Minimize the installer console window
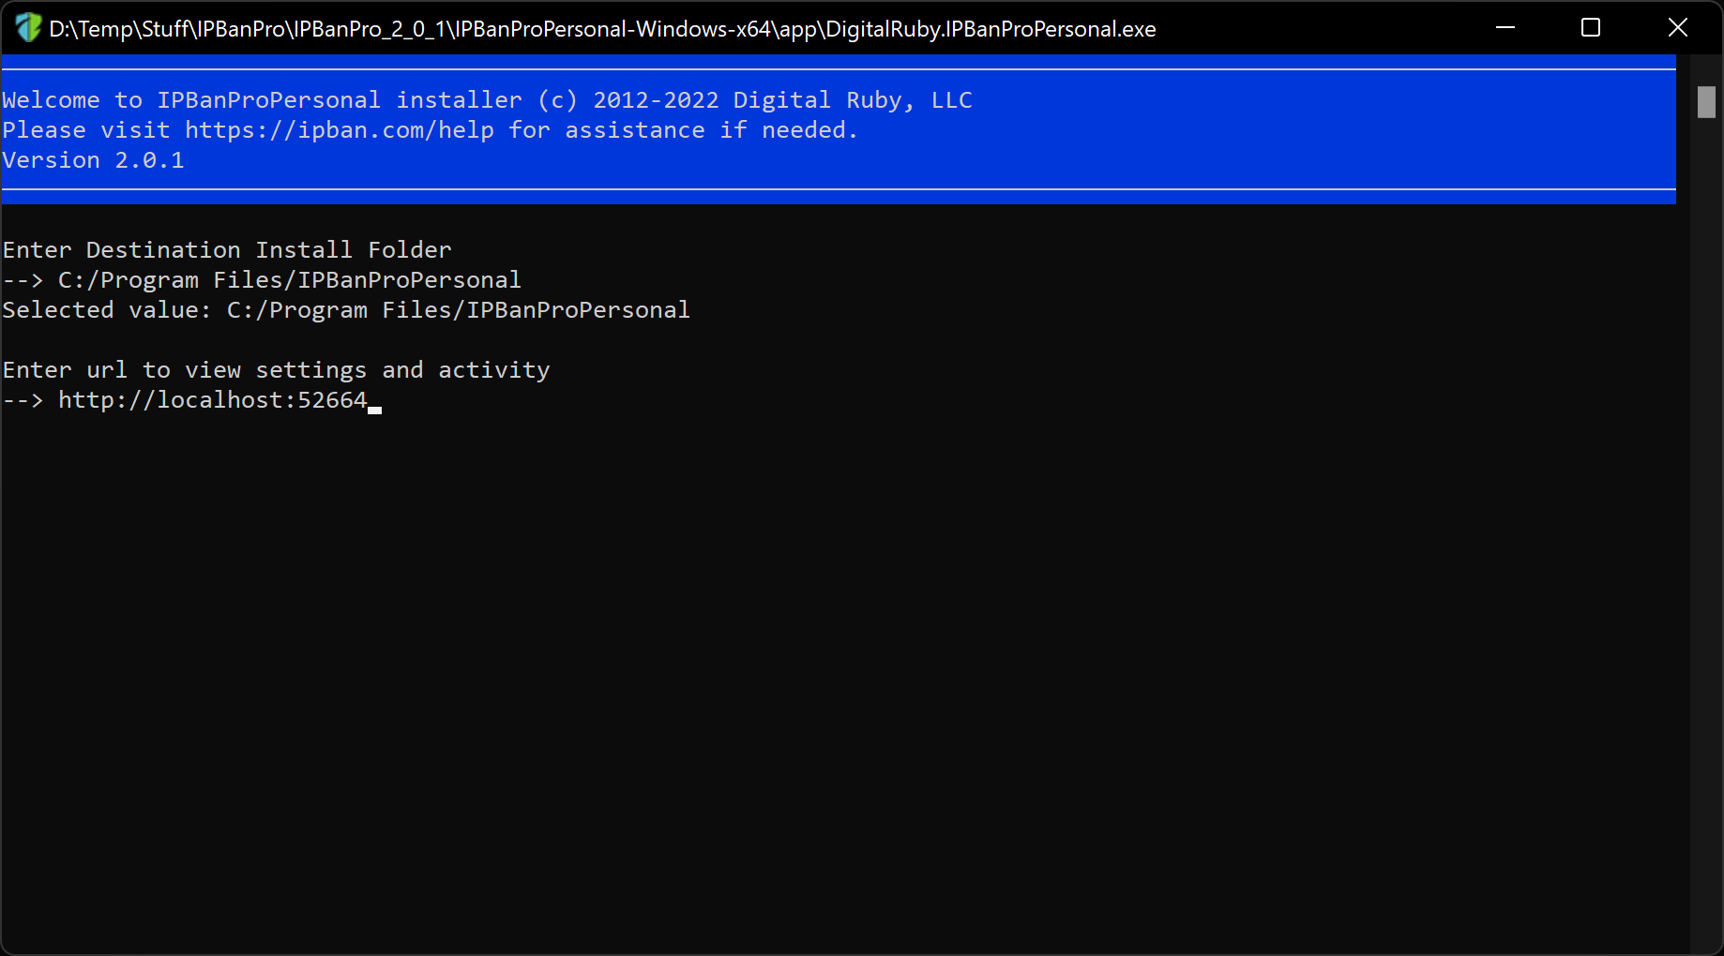 tap(1505, 28)
